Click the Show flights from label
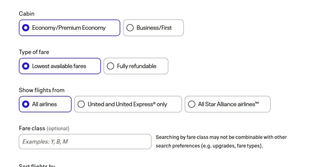316x167 pixels. pyautogui.click(x=42, y=90)
